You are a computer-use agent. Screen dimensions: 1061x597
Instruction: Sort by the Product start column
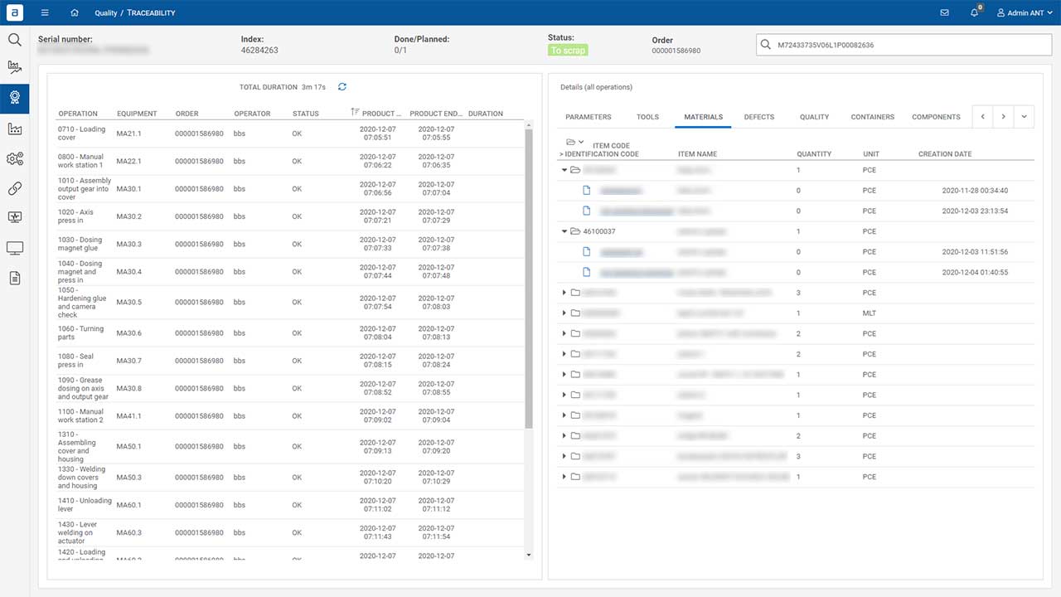point(377,114)
